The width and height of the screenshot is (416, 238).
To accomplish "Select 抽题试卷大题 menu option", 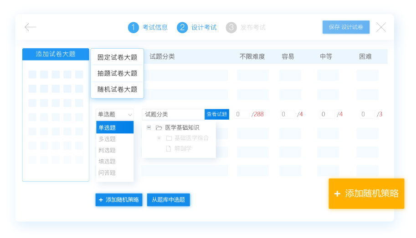I will (x=117, y=73).
